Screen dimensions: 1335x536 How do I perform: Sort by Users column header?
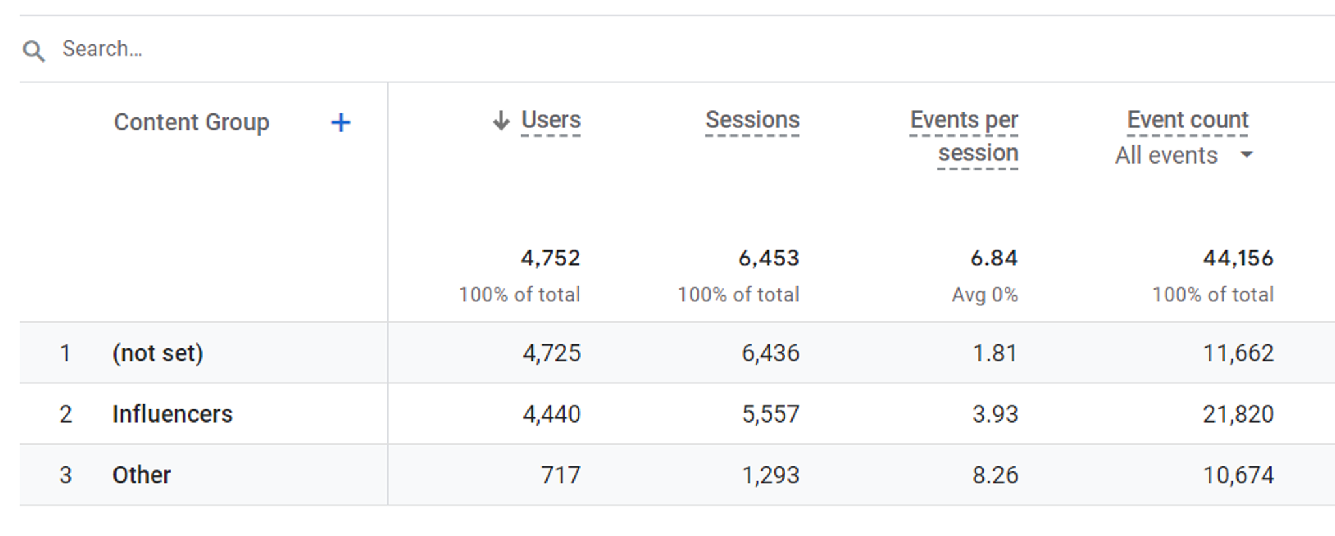tap(551, 121)
